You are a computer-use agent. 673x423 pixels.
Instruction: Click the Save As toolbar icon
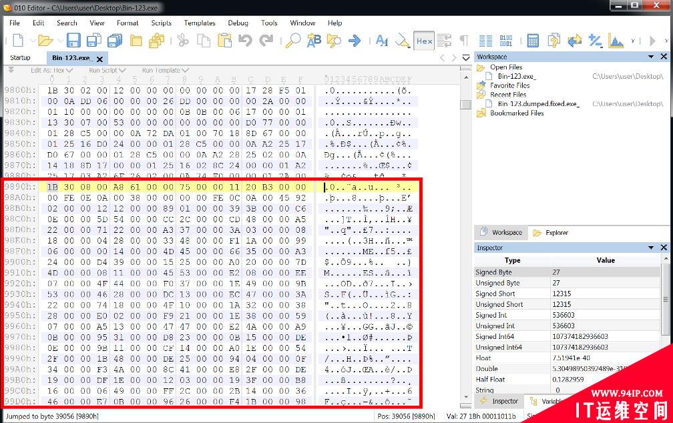pyautogui.click(x=94, y=41)
